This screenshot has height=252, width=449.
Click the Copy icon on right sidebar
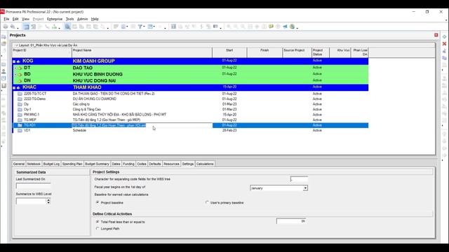click(444, 58)
